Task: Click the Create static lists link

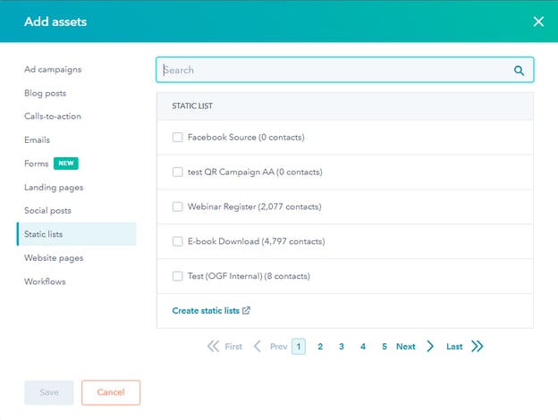Action: [x=206, y=311]
